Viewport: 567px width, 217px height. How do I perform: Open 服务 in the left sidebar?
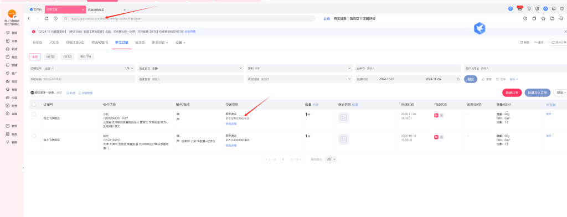[x=12, y=134]
